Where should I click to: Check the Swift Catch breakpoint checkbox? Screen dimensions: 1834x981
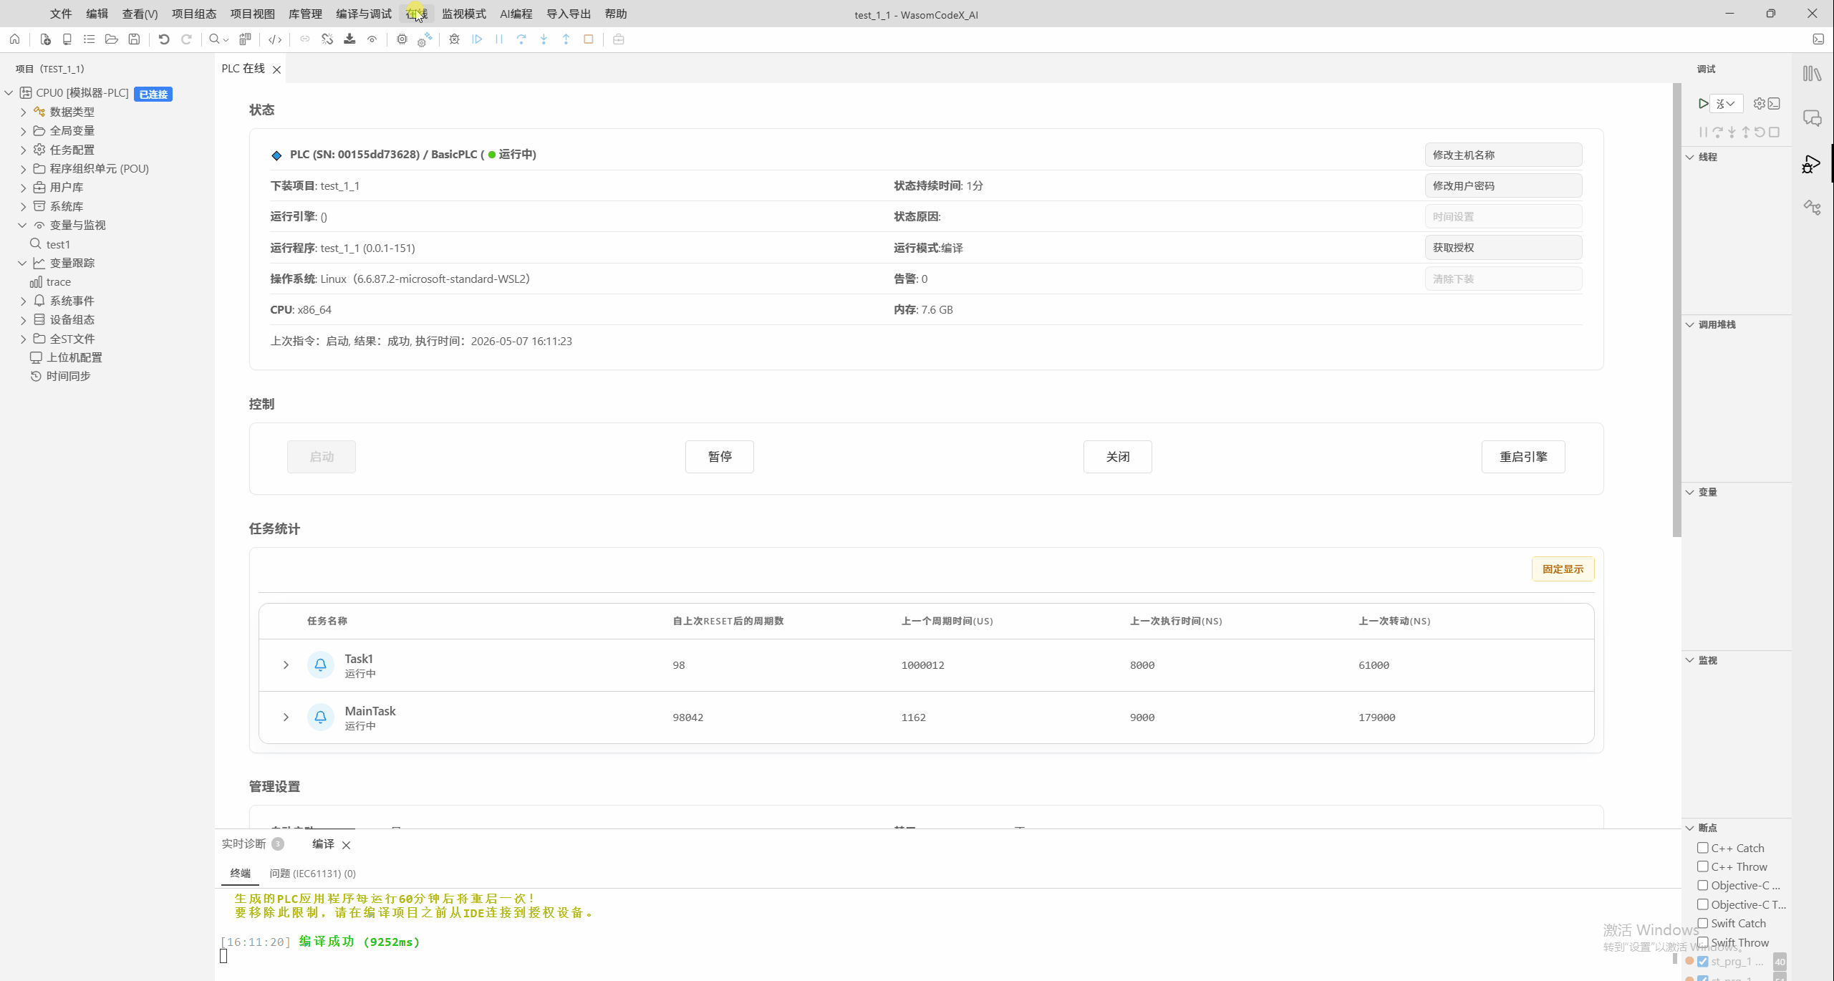tap(1703, 924)
